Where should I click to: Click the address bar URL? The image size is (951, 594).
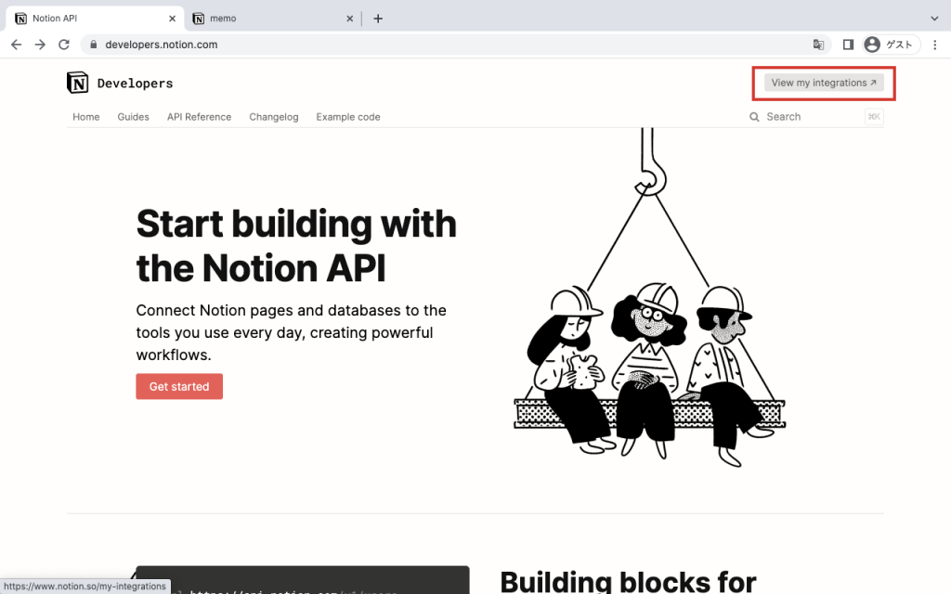(162, 45)
